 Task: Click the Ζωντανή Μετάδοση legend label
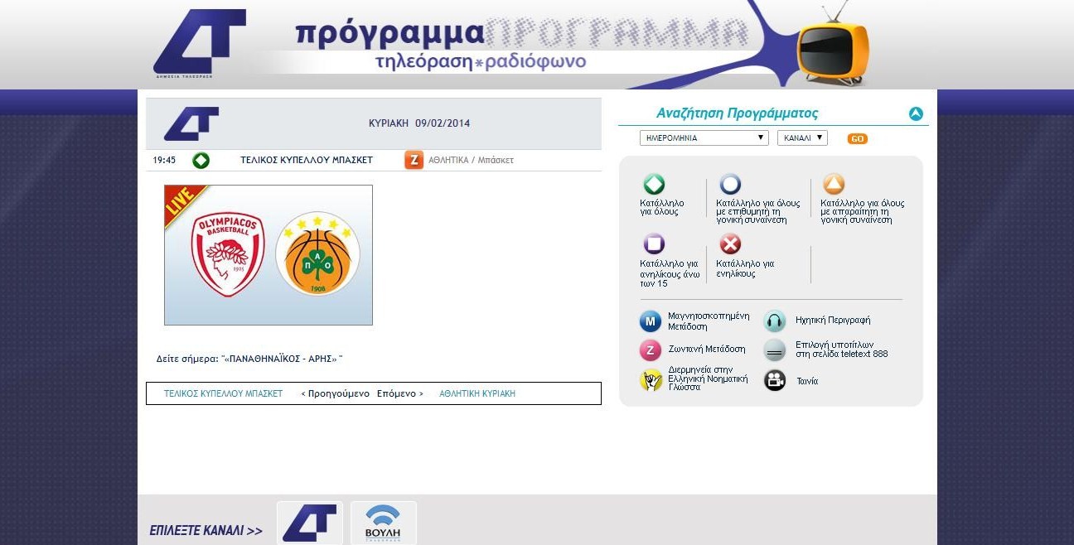(707, 350)
